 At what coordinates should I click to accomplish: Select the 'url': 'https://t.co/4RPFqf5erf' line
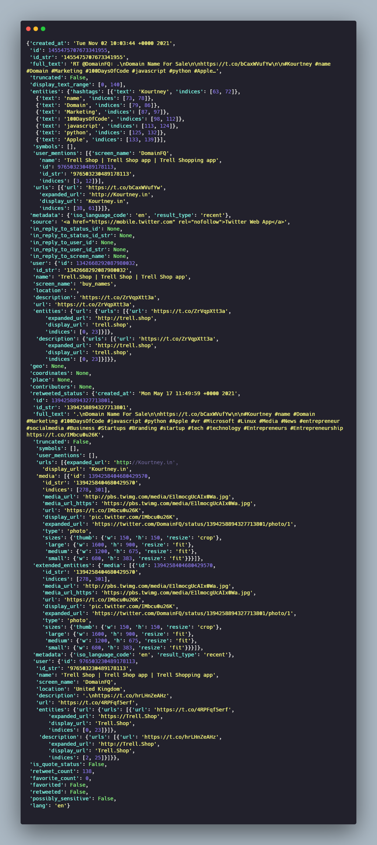[x=87, y=703]
